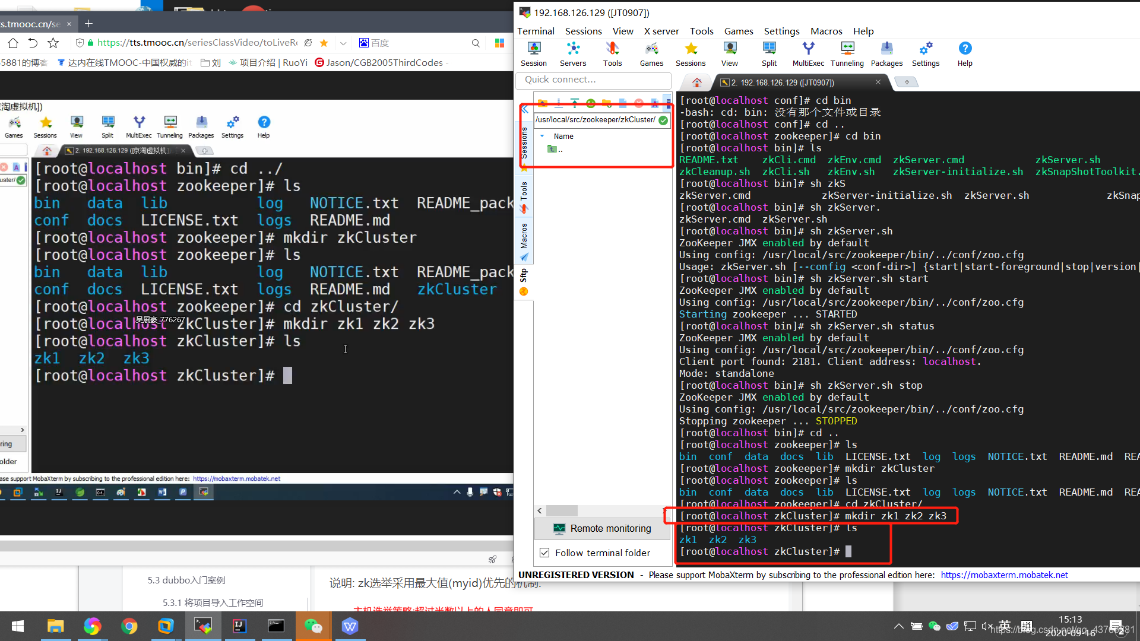
Task: Click the Quick connect input field
Action: pos(593,80)
